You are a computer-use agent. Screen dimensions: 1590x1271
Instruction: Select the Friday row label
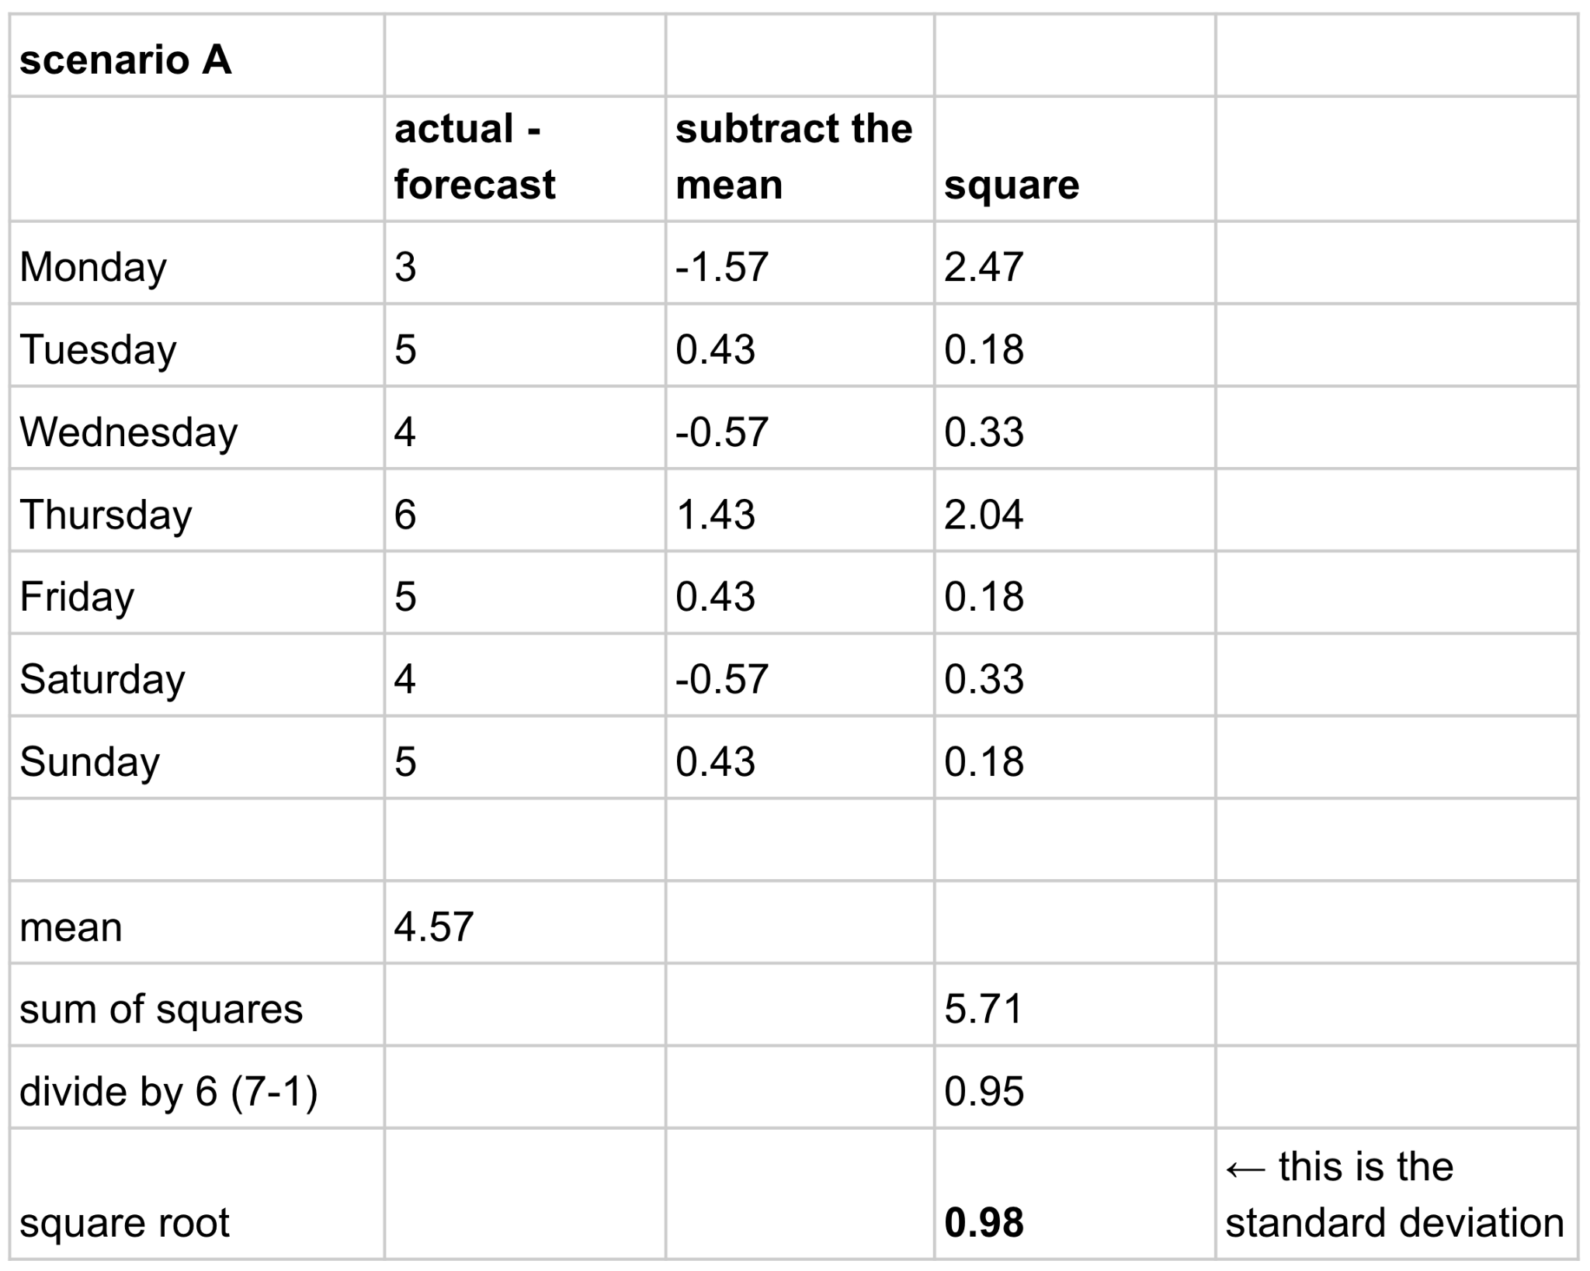coord(77,596)
